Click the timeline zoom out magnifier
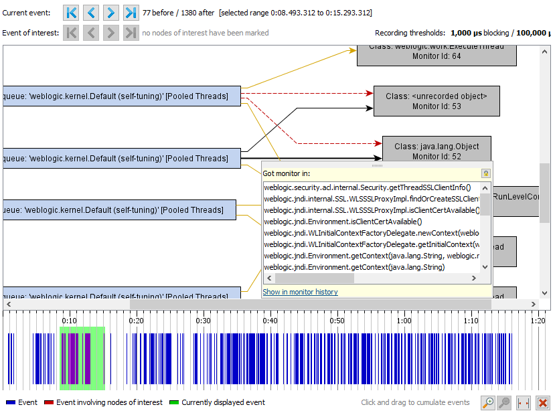Screen dimensions: 553x411 click(x=504, y=402)
